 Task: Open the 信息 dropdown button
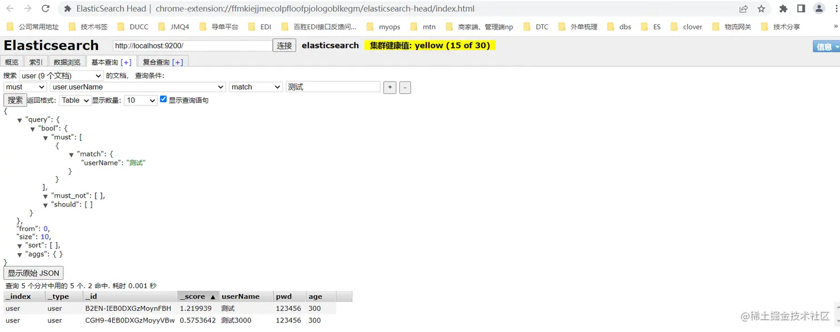tap(827, 47)
